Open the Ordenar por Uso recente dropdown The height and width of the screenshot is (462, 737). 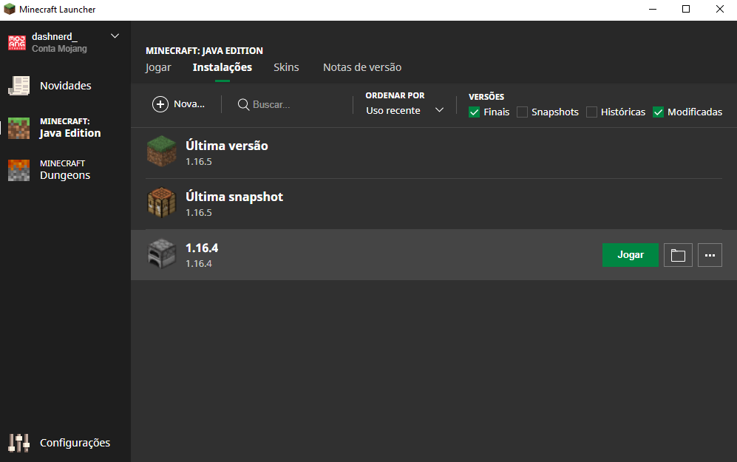click(404, 110)
